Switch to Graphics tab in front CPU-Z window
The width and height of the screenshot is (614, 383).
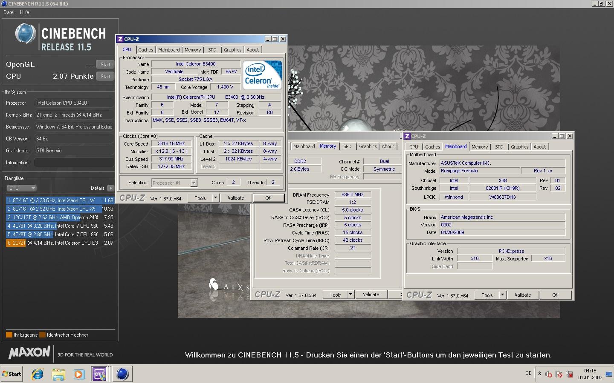click(x=233, y=50)
